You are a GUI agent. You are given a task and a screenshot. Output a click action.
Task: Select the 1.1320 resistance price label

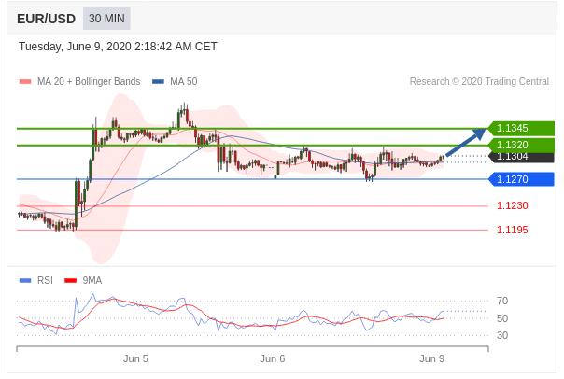[x=521, y=145]
